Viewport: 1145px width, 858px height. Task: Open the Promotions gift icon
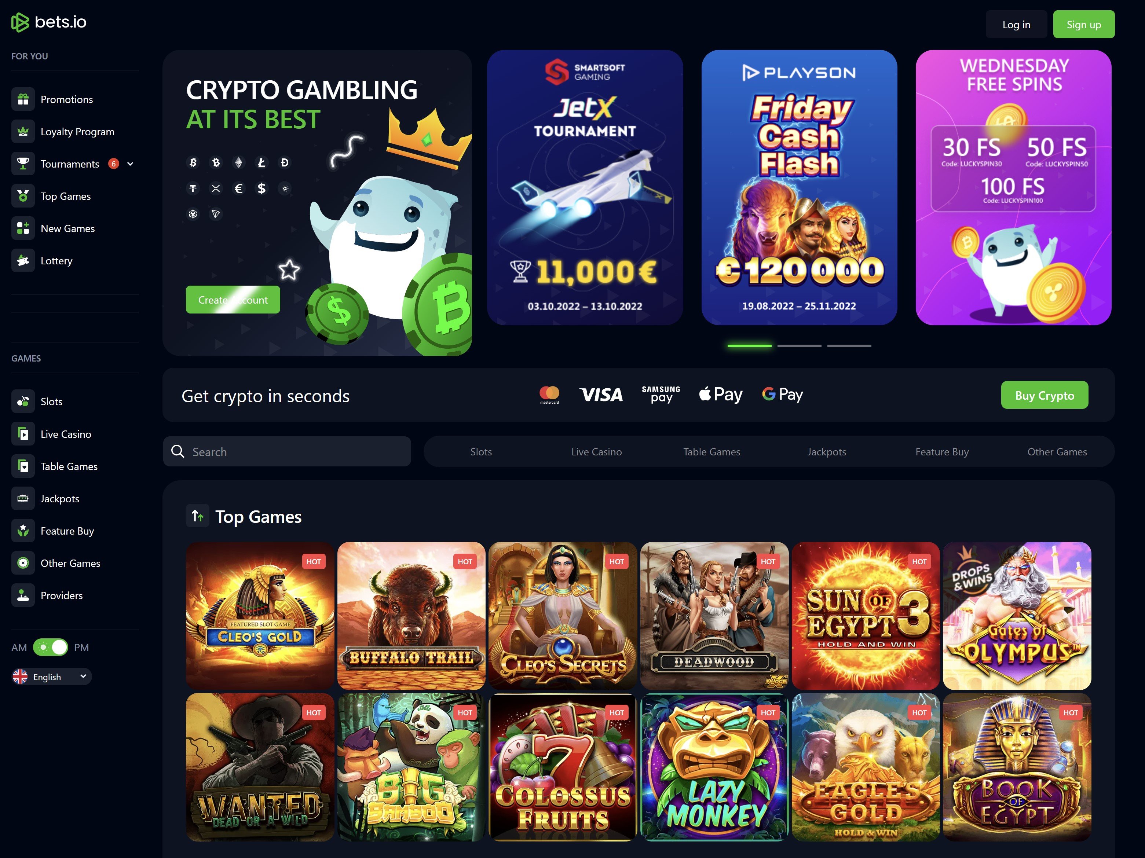pyautogui.click(x=23, y=99)
